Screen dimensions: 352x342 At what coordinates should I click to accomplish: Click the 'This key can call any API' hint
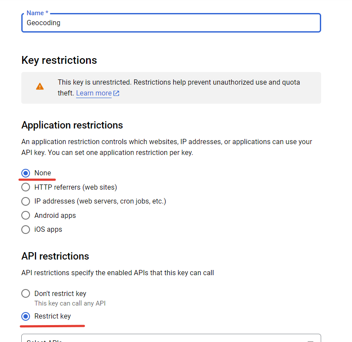click(x=70, y=303)
